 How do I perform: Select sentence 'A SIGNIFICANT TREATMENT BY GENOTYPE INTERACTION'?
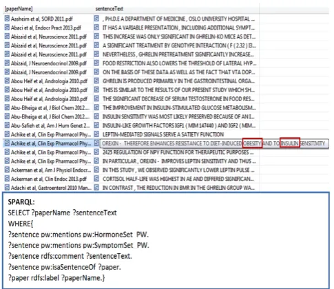tap(179, 45)
